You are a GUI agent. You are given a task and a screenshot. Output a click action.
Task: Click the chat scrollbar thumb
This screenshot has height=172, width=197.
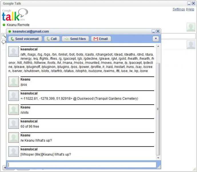(x=158, y=109)
